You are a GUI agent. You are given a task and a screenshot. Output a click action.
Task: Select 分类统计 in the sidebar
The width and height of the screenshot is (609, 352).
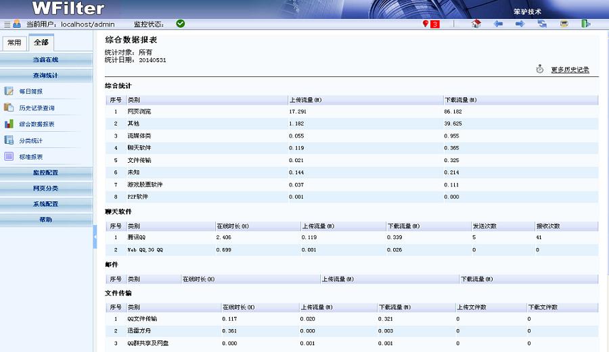click(x=30, y=141)
